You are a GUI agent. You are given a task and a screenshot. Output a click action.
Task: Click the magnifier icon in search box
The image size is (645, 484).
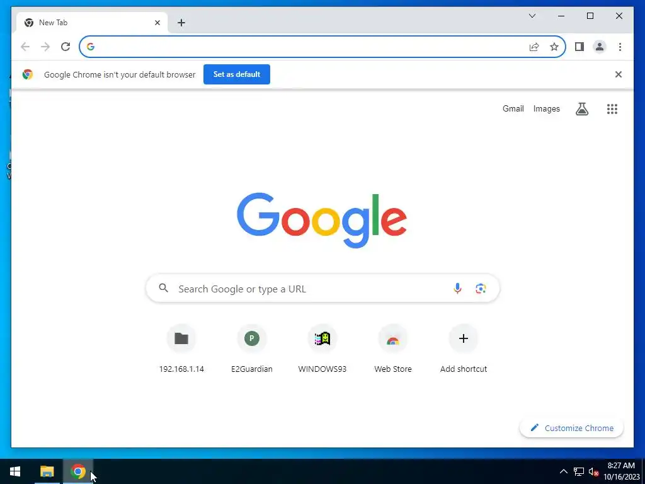tap(164, 288)
